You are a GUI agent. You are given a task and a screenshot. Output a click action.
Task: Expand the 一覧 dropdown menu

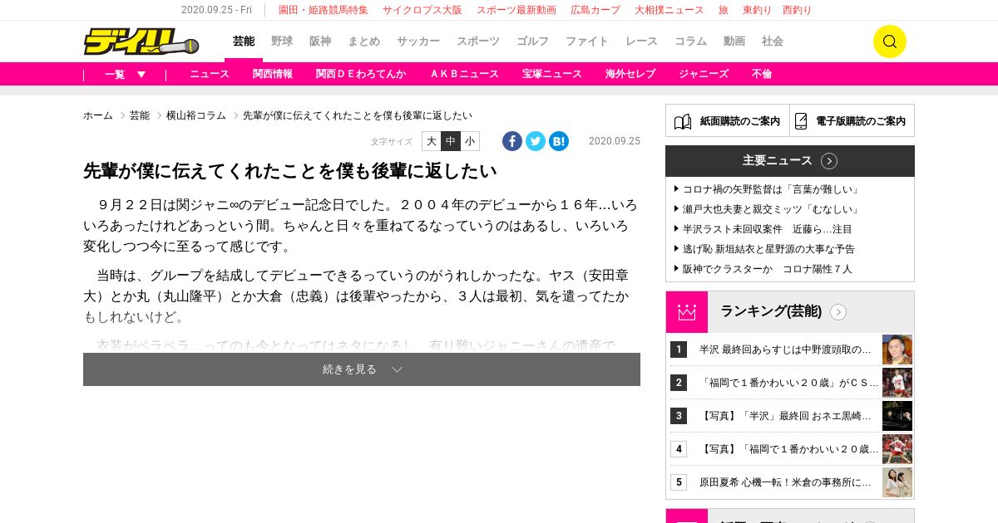[125, 74]
